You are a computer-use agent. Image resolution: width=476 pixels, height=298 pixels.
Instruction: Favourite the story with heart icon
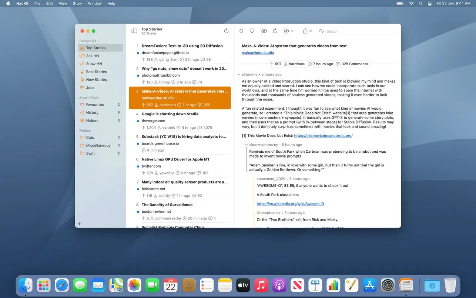tap(252, 31)
